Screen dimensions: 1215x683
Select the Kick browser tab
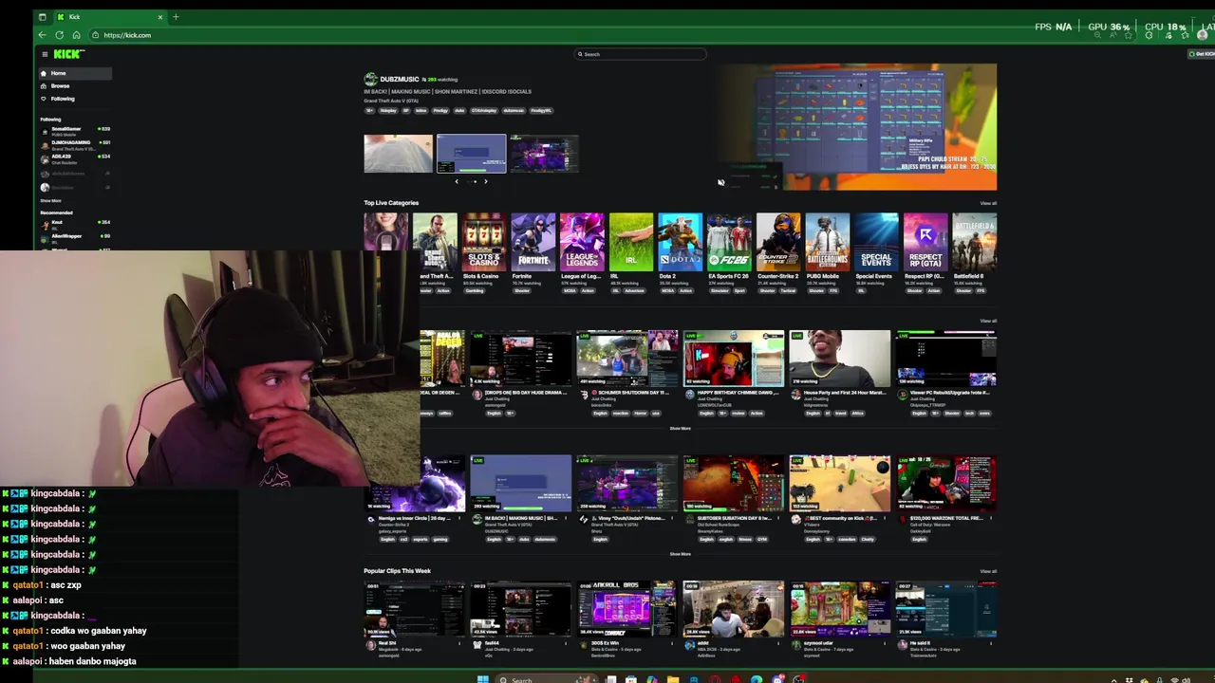coord(109,16)
